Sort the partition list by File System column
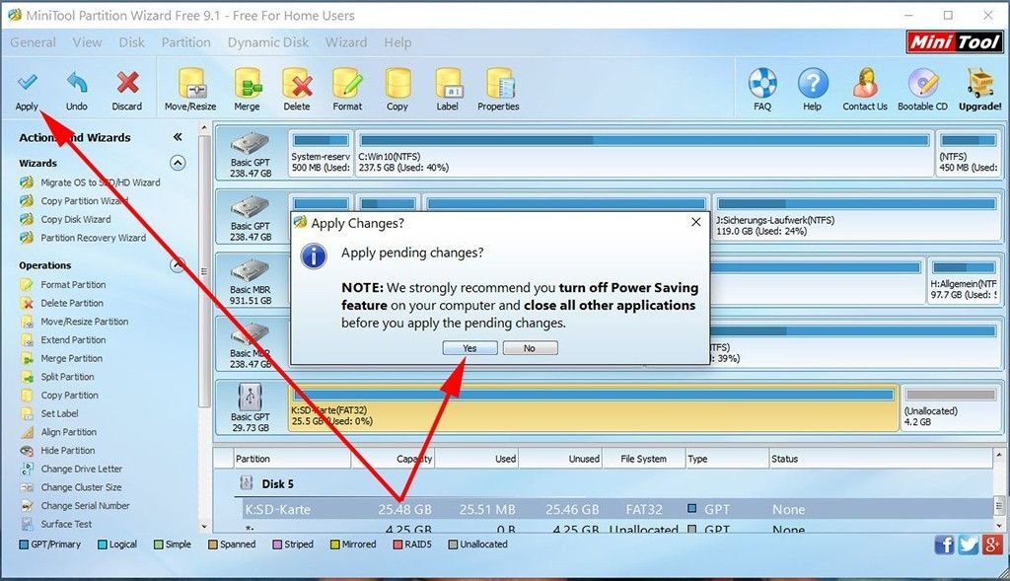 (643, 459)
